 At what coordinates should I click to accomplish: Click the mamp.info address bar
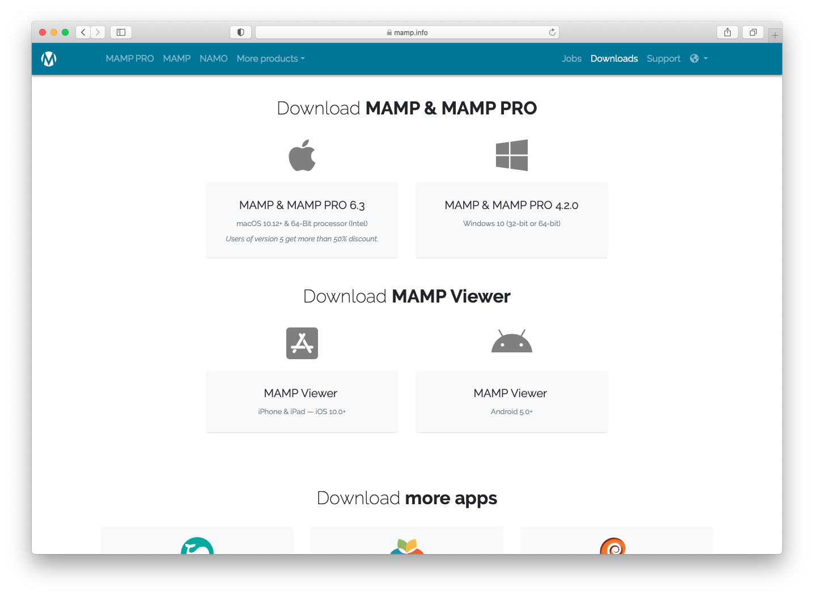pyautogui.click(x=407, y=32)
